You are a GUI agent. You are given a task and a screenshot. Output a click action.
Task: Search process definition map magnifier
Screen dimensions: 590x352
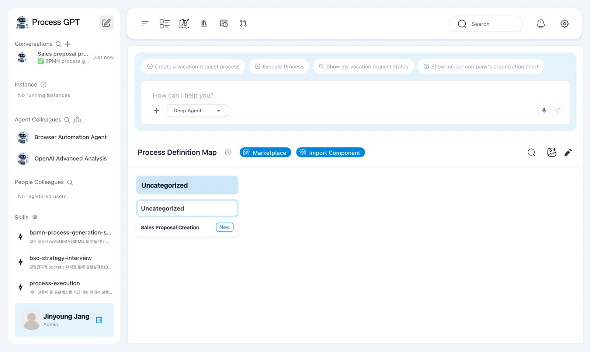531,152
